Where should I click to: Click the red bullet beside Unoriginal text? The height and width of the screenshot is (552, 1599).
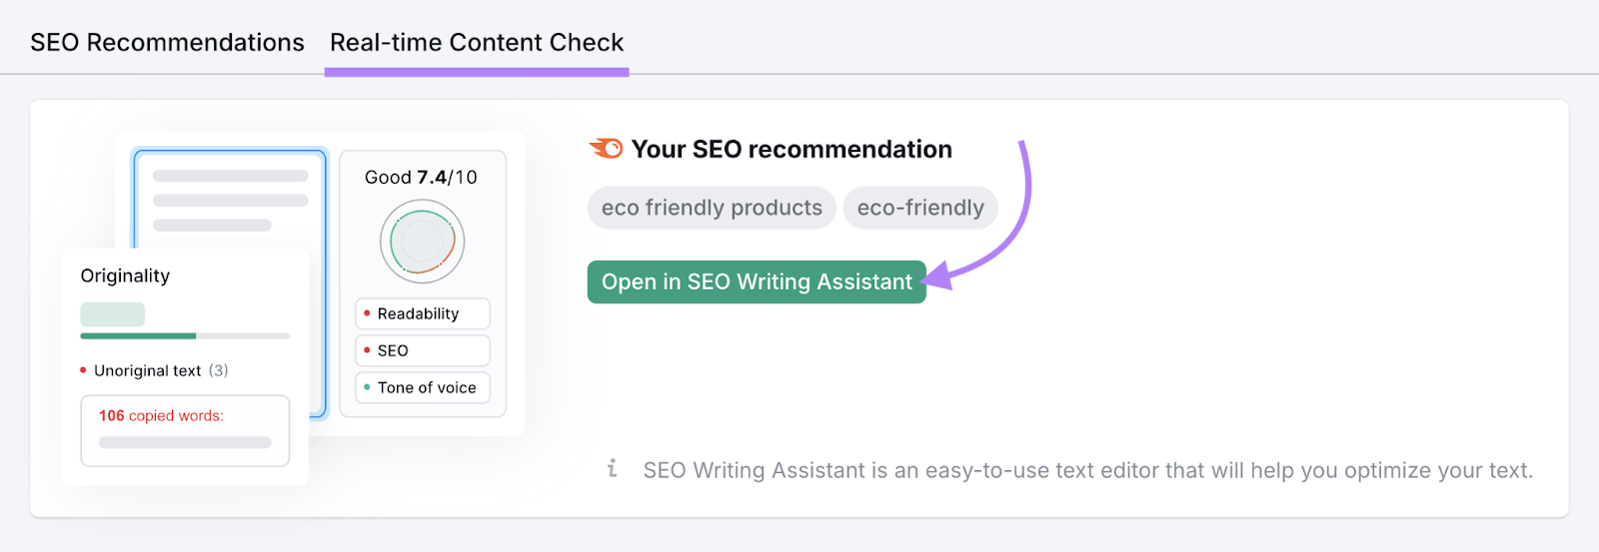83,370
